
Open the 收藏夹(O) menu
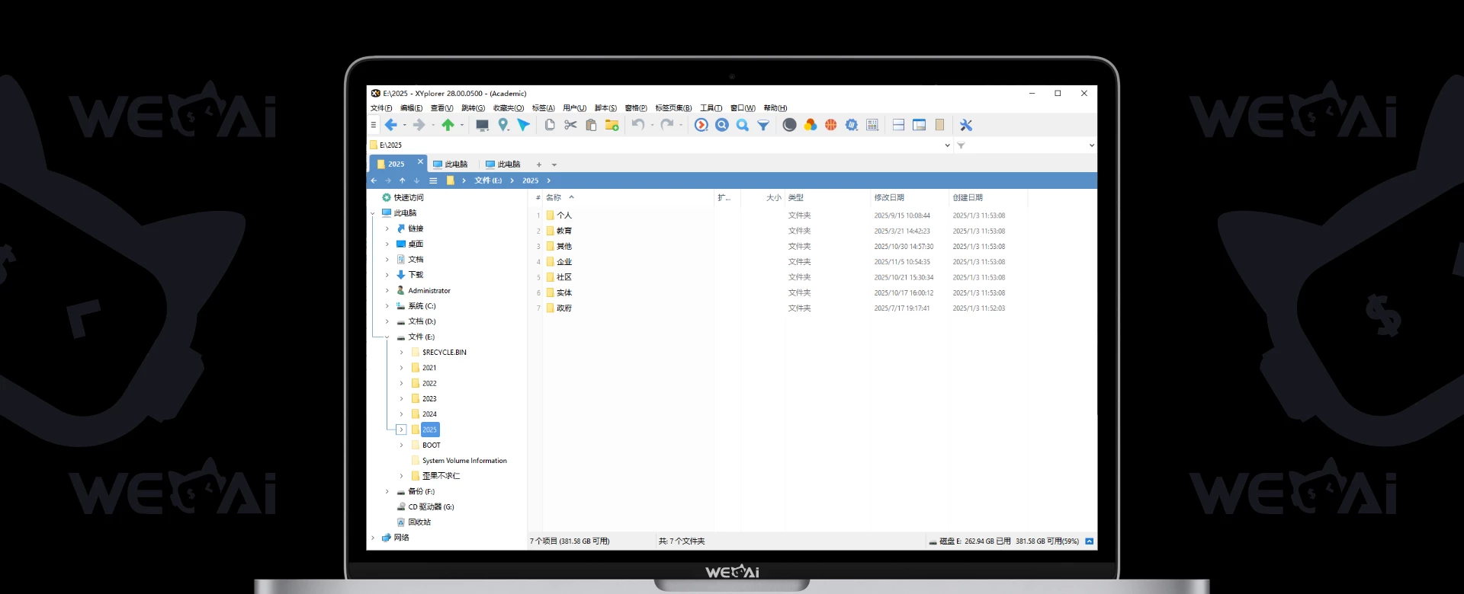point(509,108)
